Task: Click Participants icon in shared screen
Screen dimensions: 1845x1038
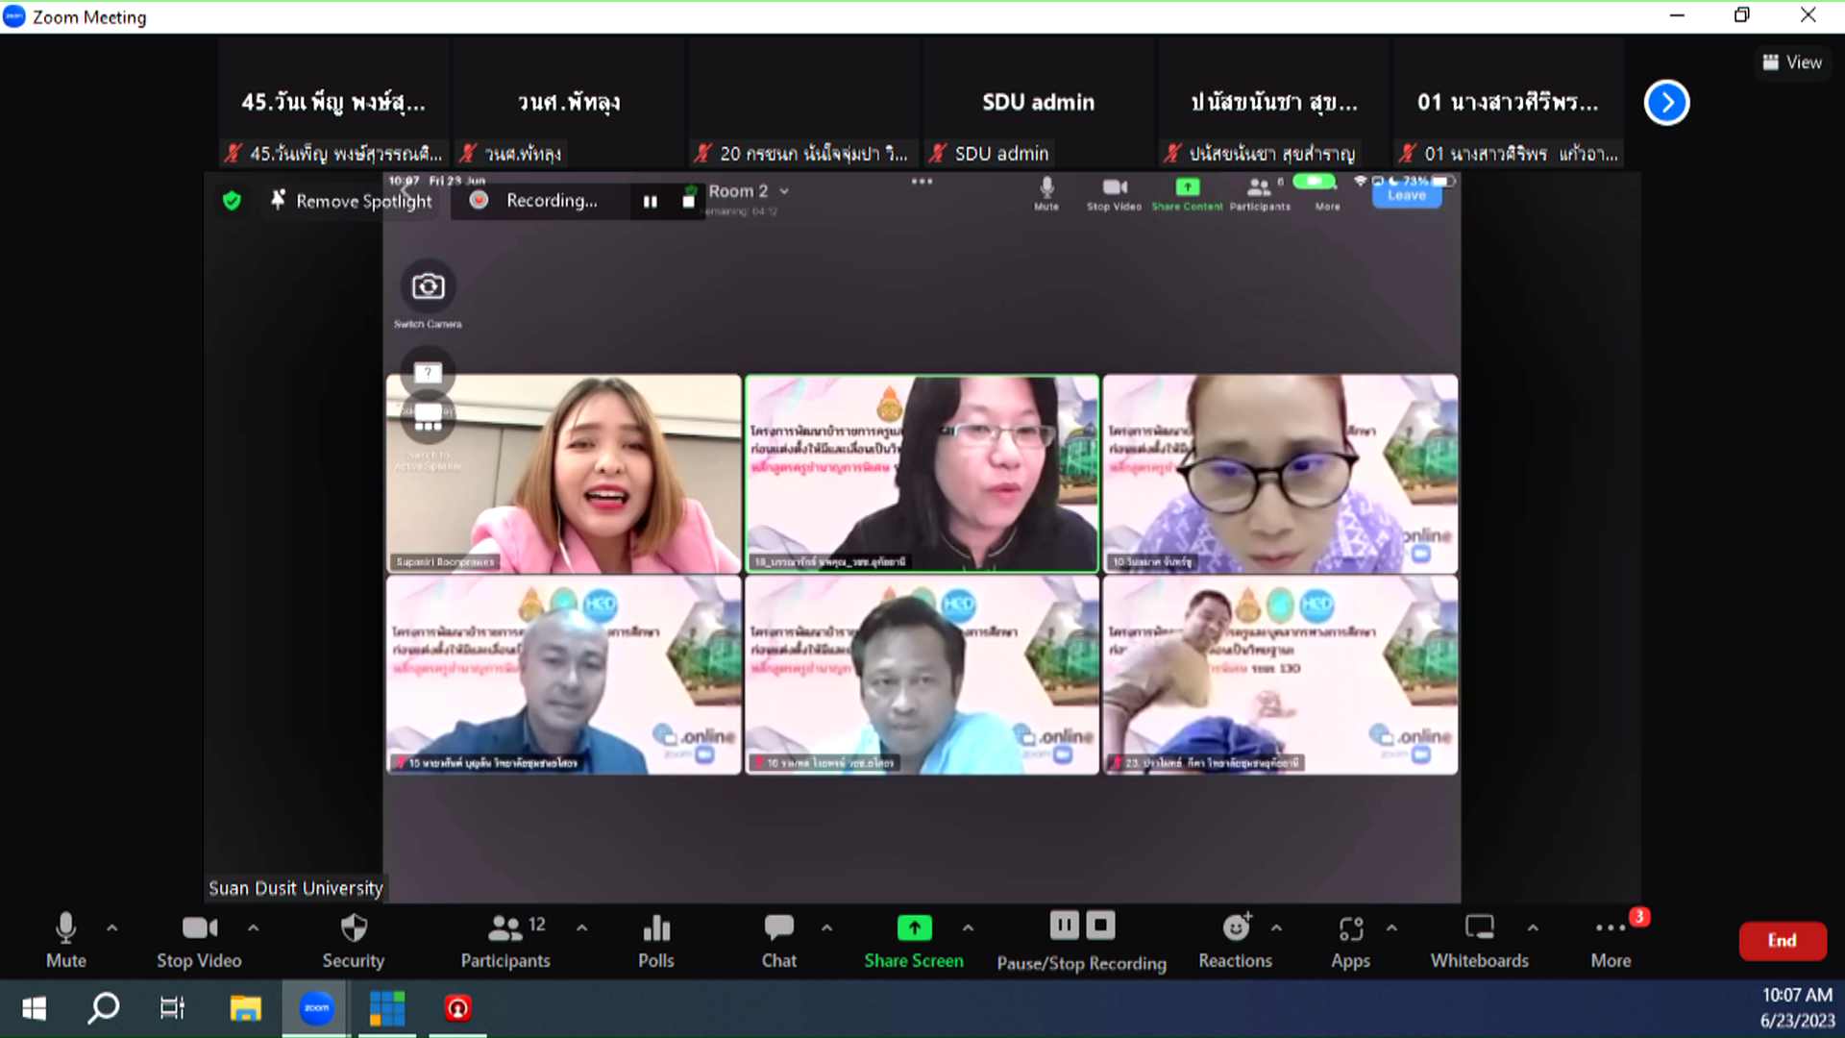Action: pyautogui.click(x=1260, y=192)
